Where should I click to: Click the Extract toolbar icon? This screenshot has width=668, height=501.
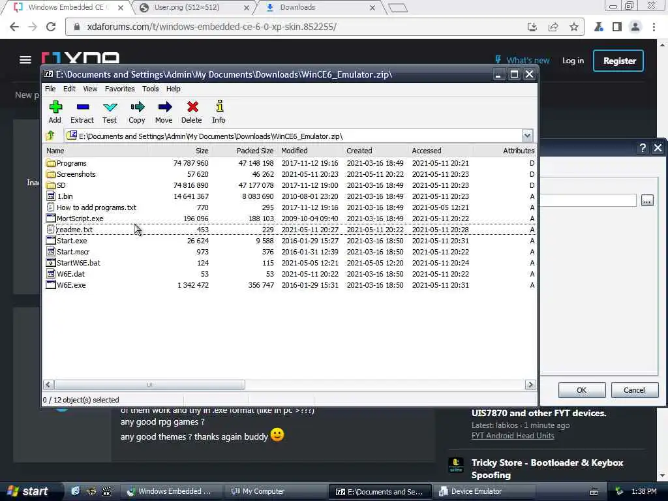[x=82, y=107]
